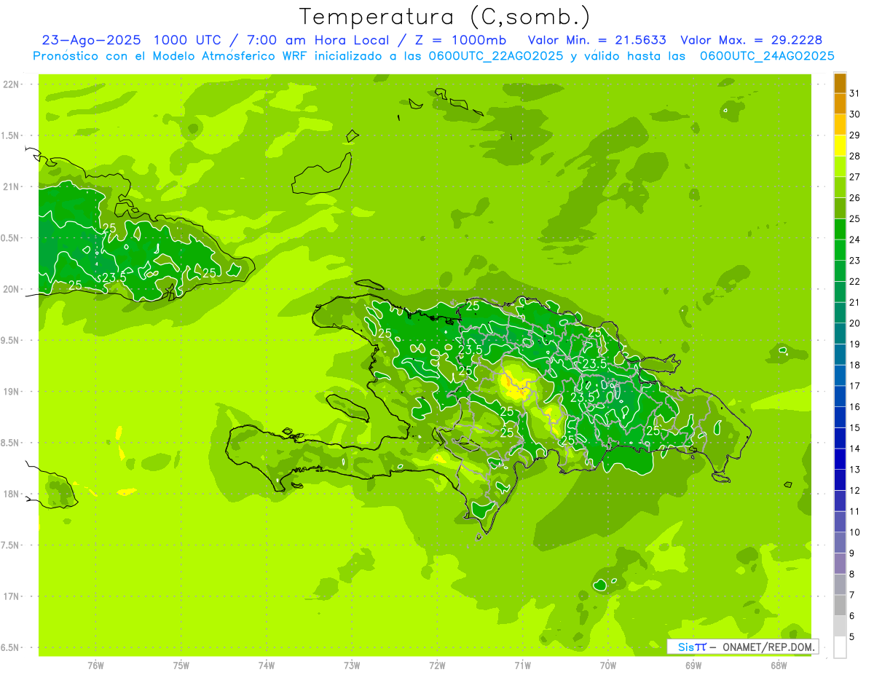The height and width of the screenshot is (675, 874).
Task: Select the 'Valor Max. = 29.2228' value
Action: tap(751, 40)
